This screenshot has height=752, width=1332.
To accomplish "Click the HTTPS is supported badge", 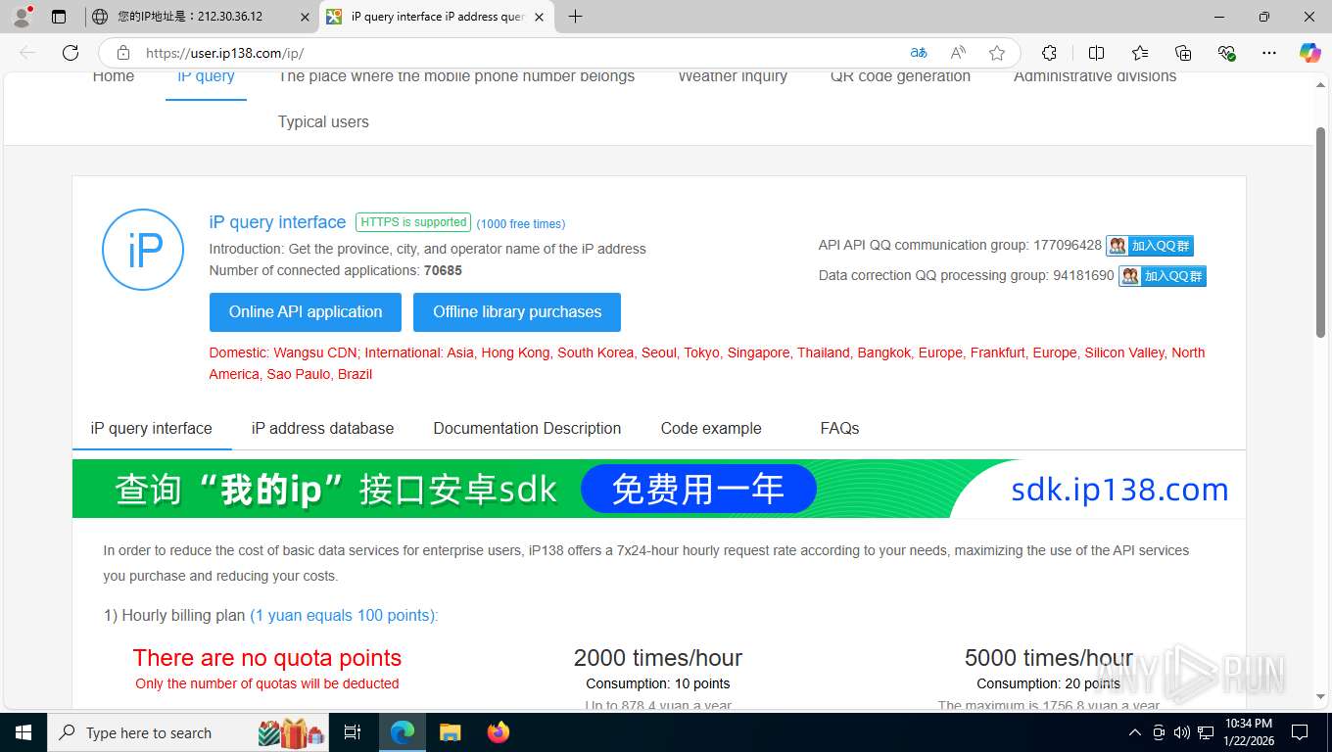I will click(413, 222).
